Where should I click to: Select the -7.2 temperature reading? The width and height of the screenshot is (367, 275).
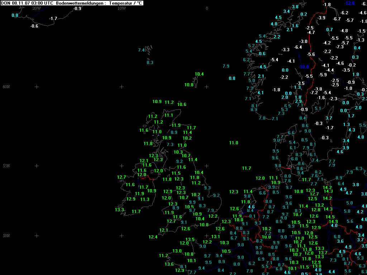314,93
